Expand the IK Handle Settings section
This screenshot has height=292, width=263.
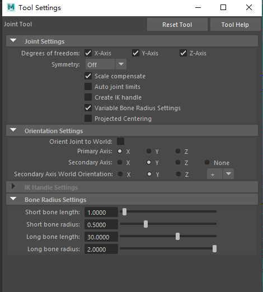click(x=13, y=186)
